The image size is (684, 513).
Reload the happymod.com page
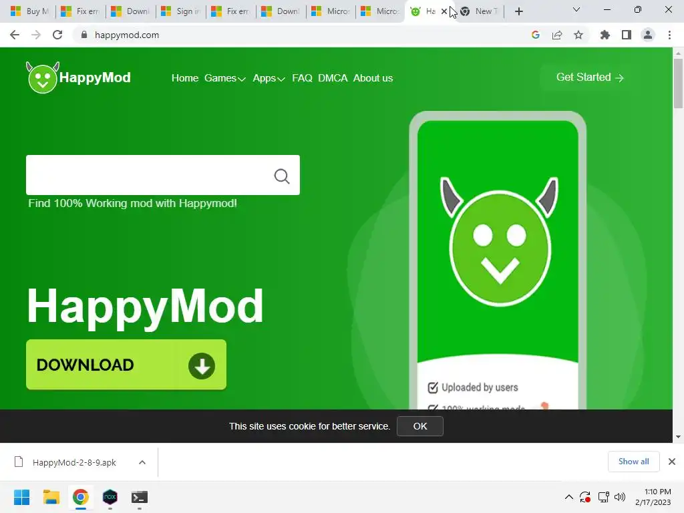pos(57,35)
